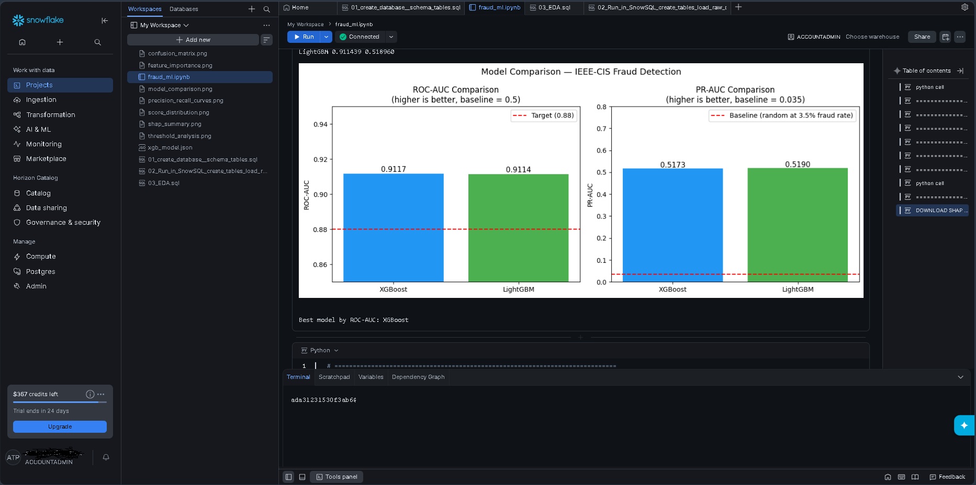976x485 pixels.
Task: Expand the Run options dropdown arrow
Action: [326, 37]
